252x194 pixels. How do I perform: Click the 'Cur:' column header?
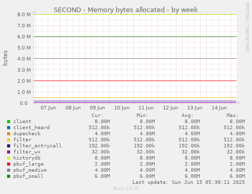[97, 115]
